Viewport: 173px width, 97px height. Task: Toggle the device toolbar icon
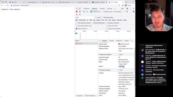click(x=80, y=9)
